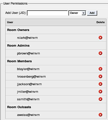This screenshot has height=120, width=108.
Task: Click the Add button
Action: (x=92, y=13)
